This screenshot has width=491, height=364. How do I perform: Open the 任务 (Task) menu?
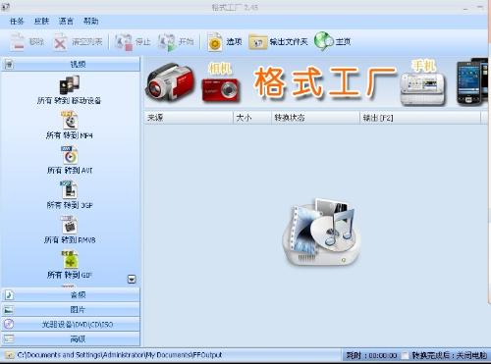(x=17, y=22)
